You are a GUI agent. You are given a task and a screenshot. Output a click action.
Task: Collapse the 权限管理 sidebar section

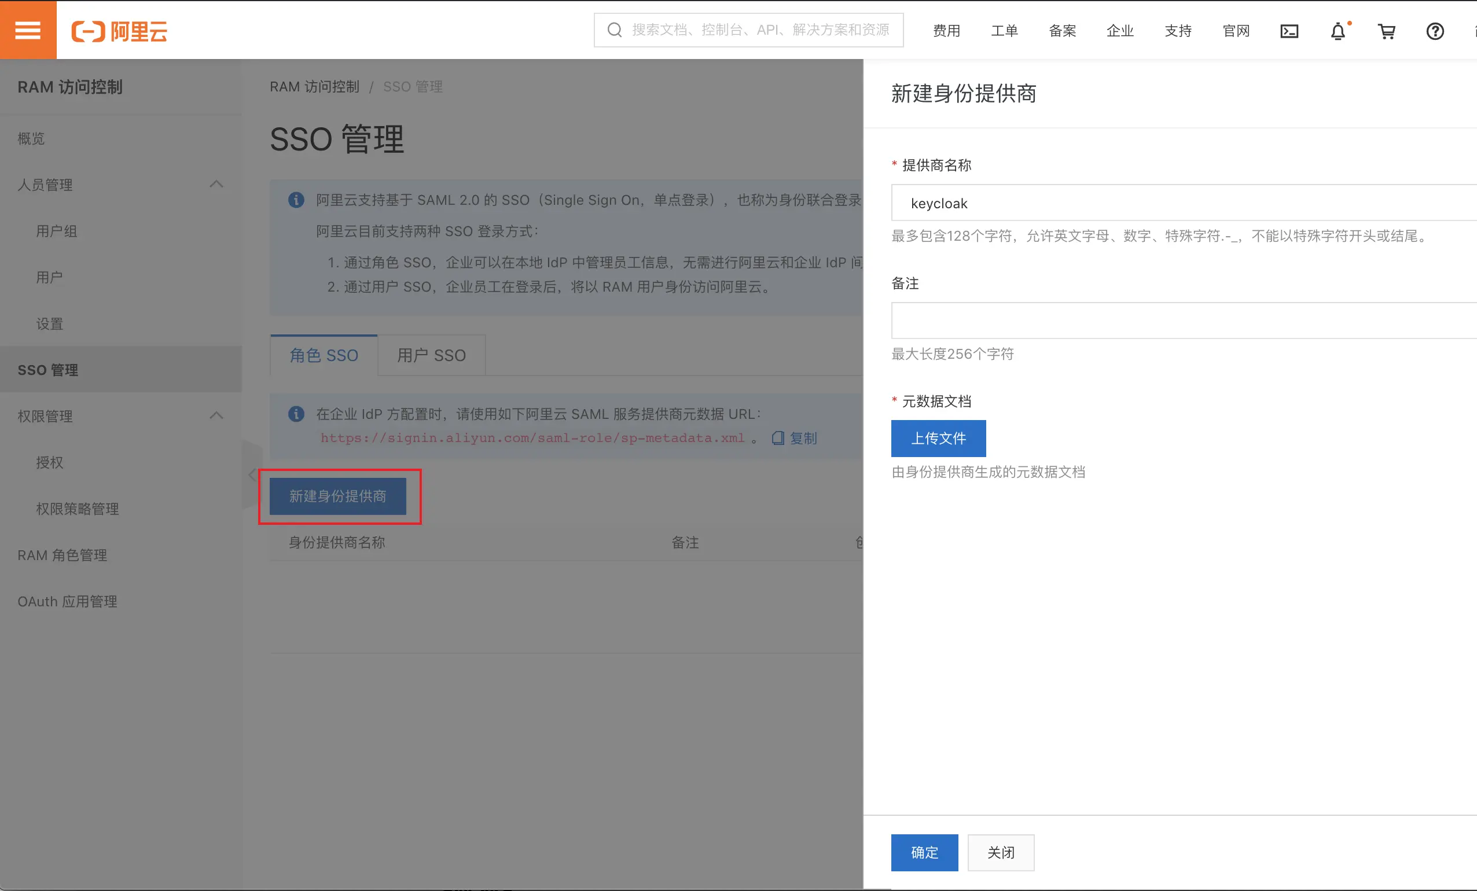[217, 415]
